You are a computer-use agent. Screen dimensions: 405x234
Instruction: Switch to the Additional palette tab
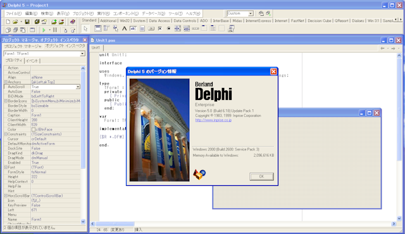tap(108, 21)
